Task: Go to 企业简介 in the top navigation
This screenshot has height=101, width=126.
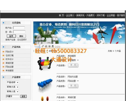Action: (70, 15)
